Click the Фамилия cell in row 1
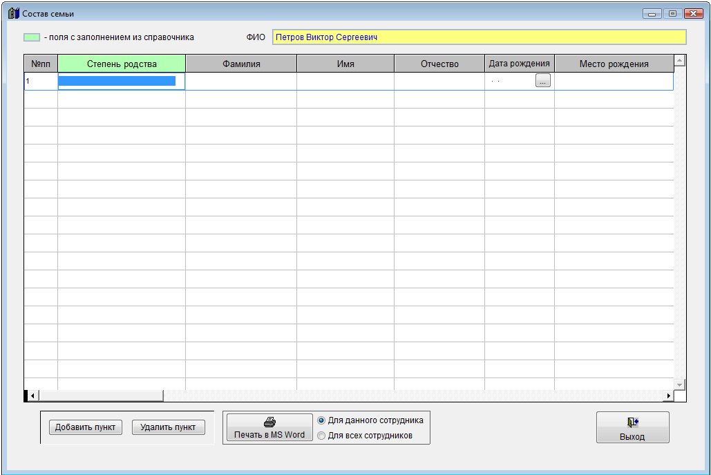This screenshot has width=711, height=475. coord(241,81)
